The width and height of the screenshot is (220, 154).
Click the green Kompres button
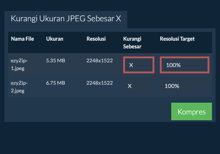[x=191, y=111]
